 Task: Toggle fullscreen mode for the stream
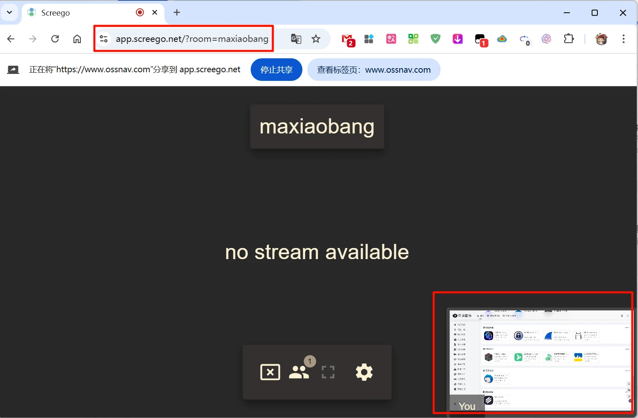(328, 372)
